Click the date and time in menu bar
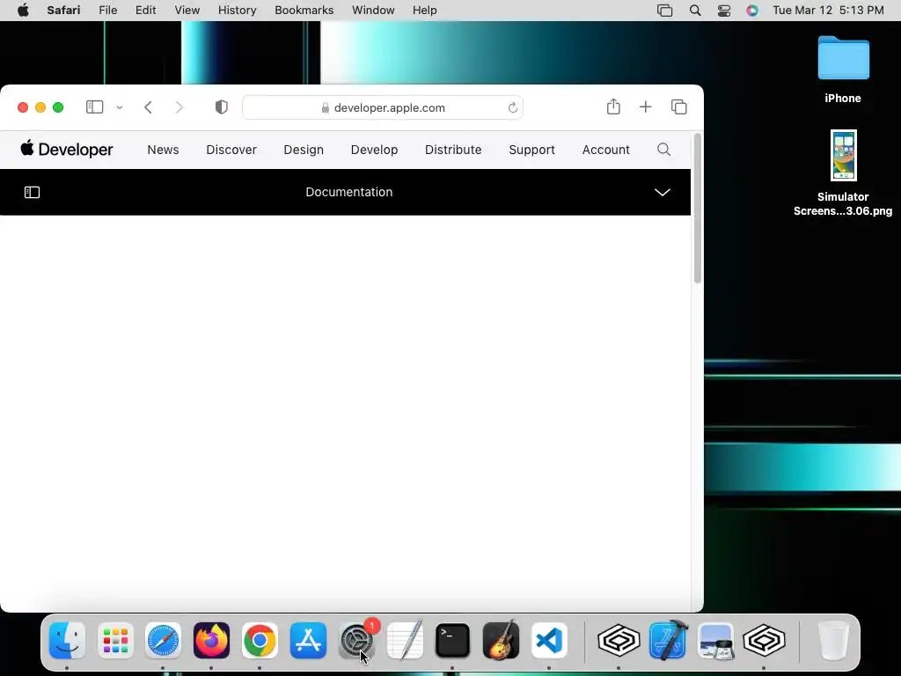 [828, 11]
